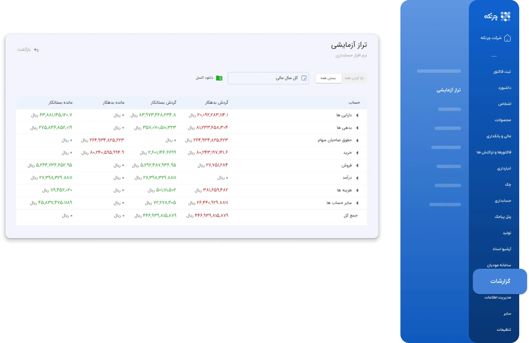This screenshot has height=343, width=529.
Task: Open the calendar icon in fiscal year selector
Action: click(304, 78)
